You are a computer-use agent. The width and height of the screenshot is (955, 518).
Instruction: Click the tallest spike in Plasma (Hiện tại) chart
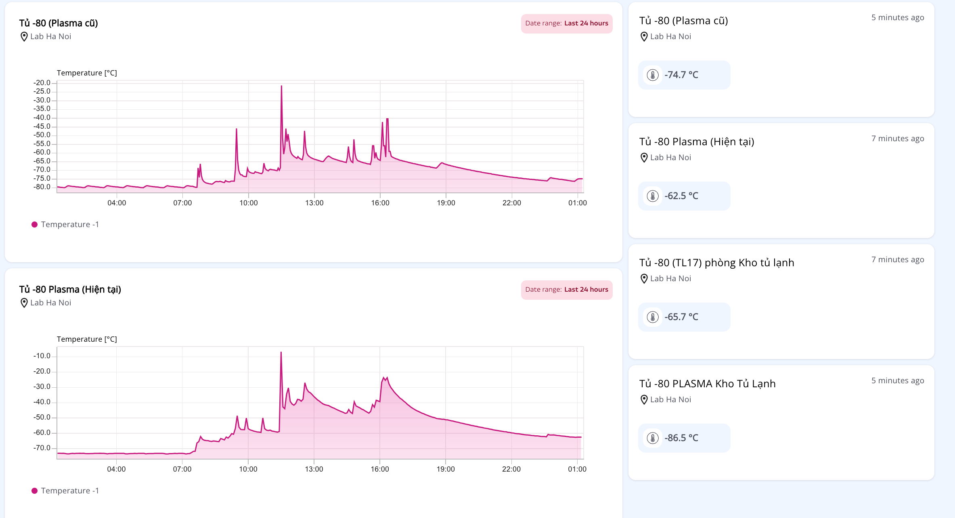281,353
